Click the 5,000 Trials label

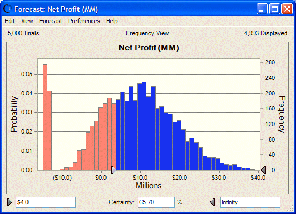tap(23, 33)
